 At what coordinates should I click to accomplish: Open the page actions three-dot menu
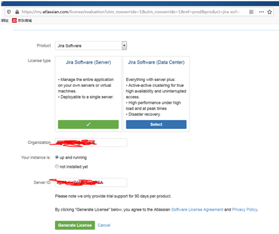pyautogui.click(x=262, y=12)
